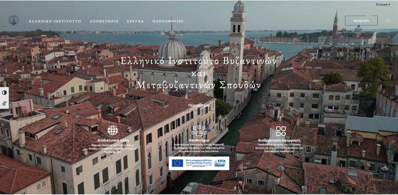Open the ΑΠΟΘΕΤΗΡΙΟ menu item
The height and width of the screenshot is (195, 398).
pyautogui.click(x=104, y=21)
